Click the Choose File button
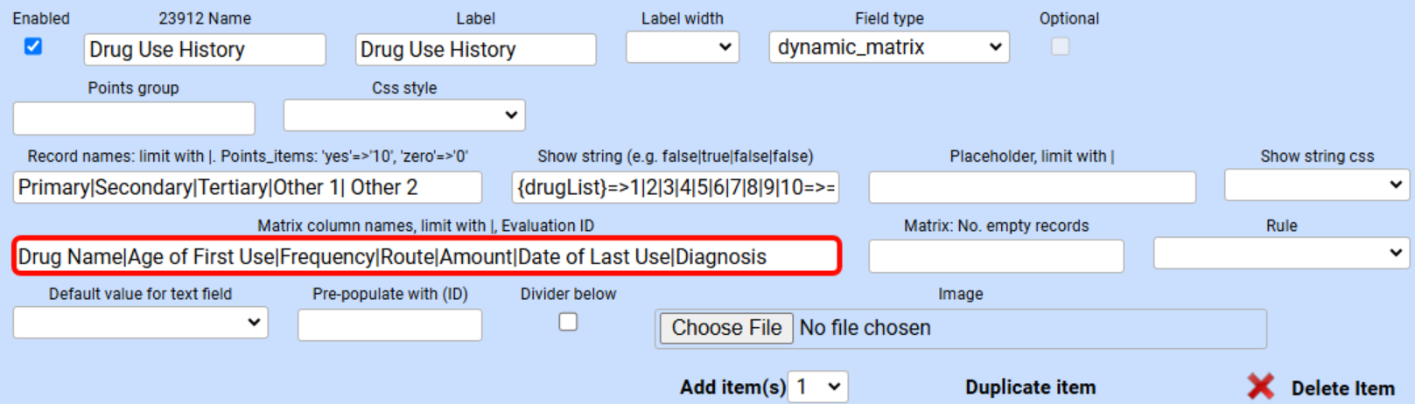1415x404 pixels. [726, 328]
